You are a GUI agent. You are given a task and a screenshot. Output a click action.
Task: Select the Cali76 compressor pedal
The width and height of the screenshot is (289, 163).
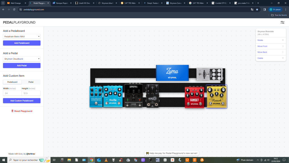pos(210,74)
